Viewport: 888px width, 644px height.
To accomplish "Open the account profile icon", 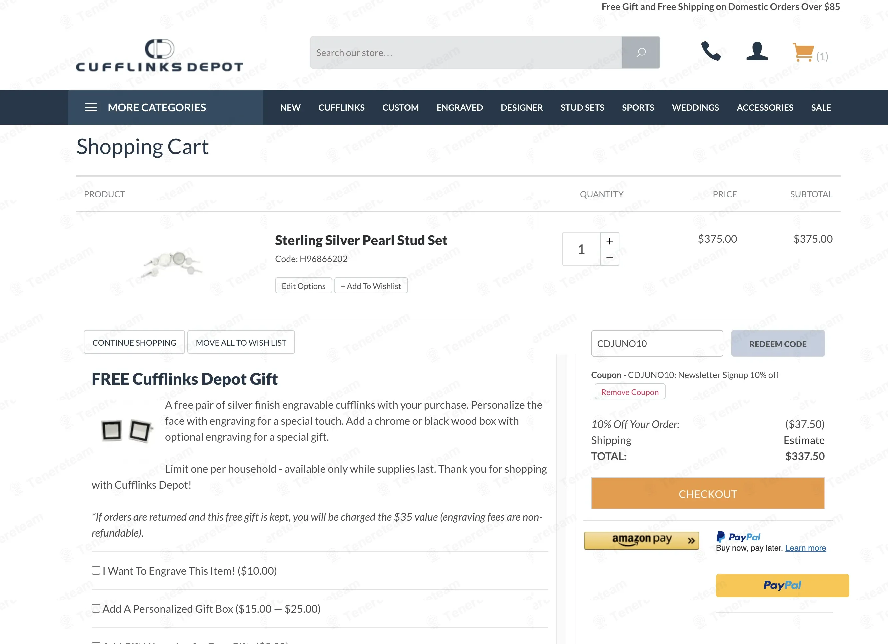I will click(757, 51).
